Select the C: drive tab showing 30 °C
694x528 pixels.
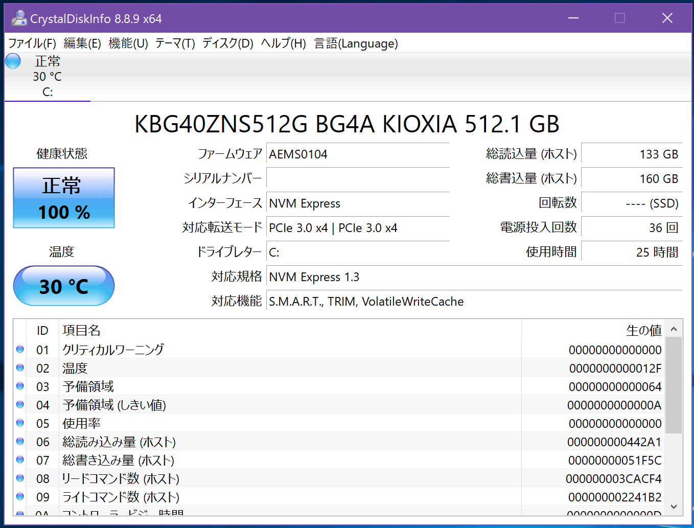point(48,77)
